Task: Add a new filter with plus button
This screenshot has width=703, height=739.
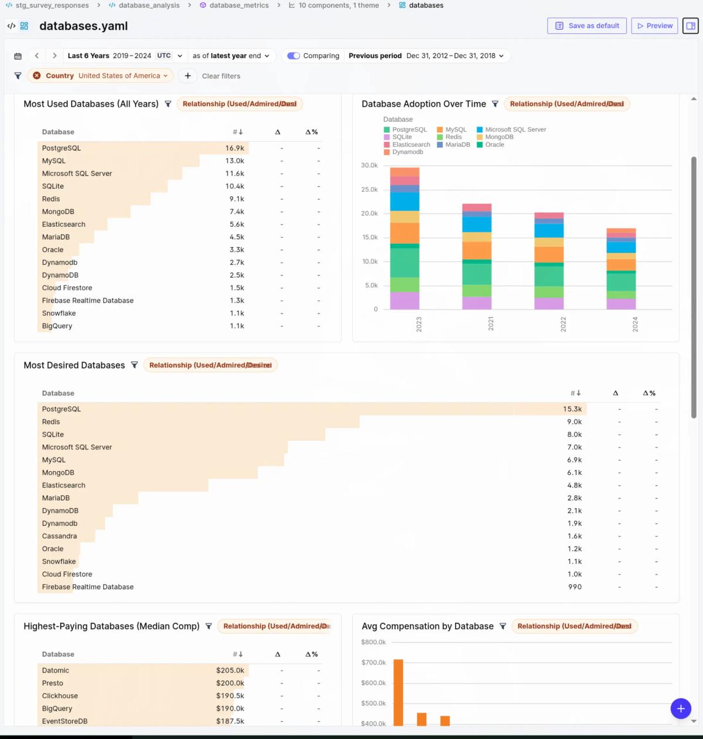Action: [187, 76]
